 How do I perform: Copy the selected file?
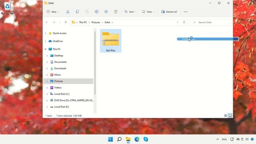[77, 12]
